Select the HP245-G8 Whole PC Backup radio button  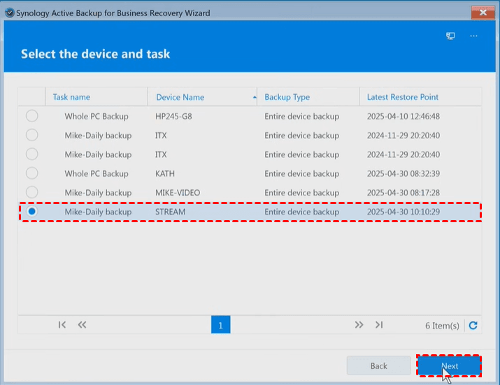click(32, 116)
